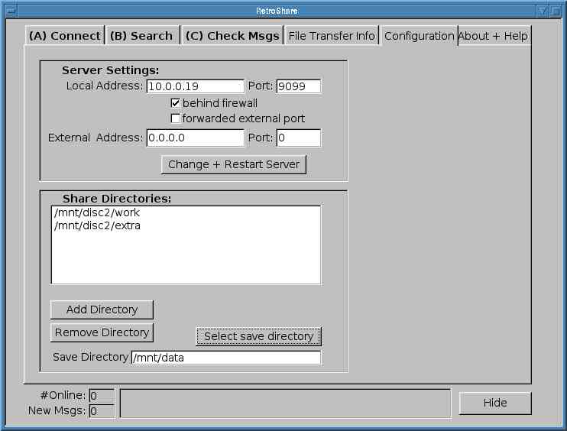
Task: Switch to the (B) Search tab
Action: click(141, 36)
